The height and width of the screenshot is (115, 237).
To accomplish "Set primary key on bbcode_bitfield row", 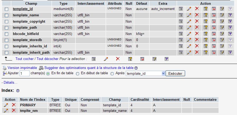I will (x=205, y=34).
